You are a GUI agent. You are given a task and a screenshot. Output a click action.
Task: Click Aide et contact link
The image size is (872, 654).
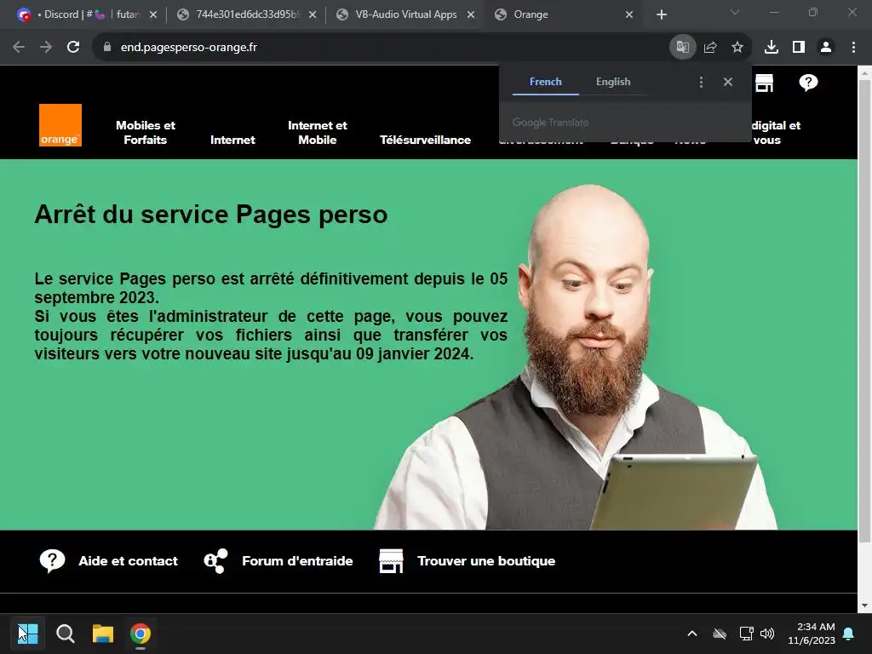pyautogui.click(x=128, y=561)
